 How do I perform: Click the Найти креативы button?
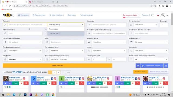click(x=58, y=65)
